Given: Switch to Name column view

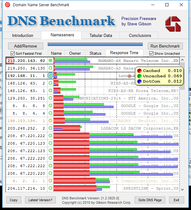Looking at the screenshot, I should tap(56, 53).
